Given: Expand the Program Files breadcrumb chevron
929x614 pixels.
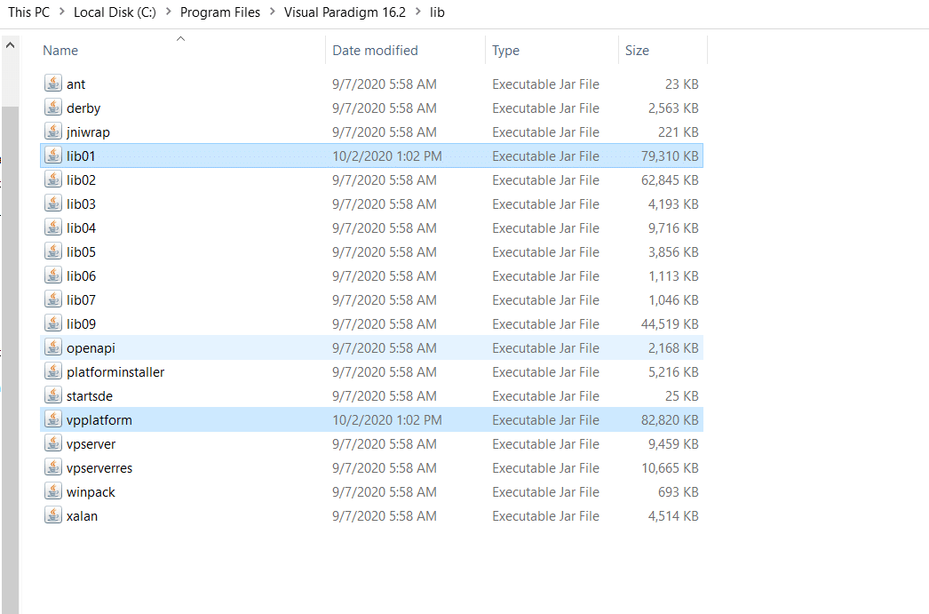Looking at the screenshot, I should pyautogui.click(x=273, y=12).
